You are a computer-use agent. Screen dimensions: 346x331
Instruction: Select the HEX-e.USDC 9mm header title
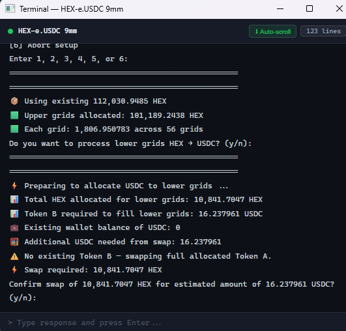pyautogui.click(x=48, y=31)
